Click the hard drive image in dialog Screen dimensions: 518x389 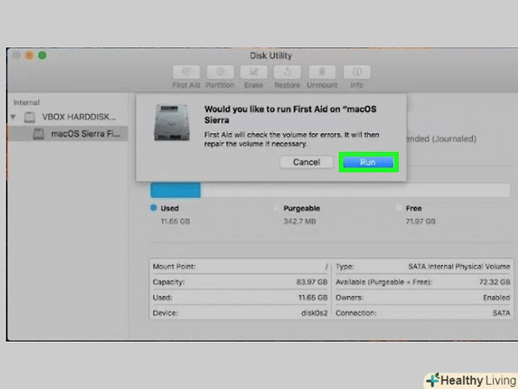pyautogui.click(x=171, y=123)
